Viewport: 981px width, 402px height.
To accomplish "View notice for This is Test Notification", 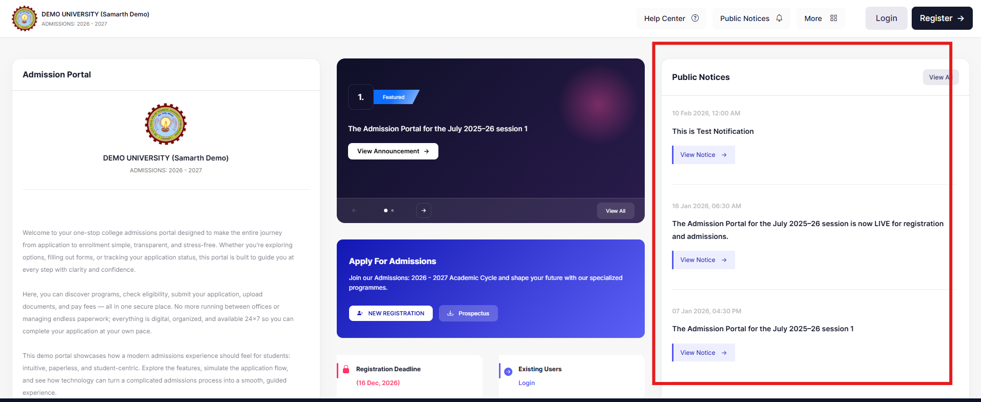I will click(x=703, y=155).
